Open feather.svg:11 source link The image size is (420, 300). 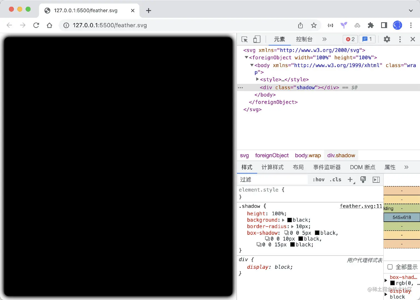click(x=361, y=206)
